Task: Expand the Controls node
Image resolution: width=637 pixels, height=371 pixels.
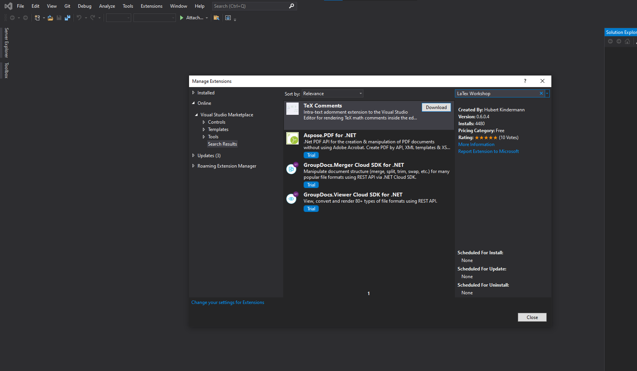Action: coord(204,122)
